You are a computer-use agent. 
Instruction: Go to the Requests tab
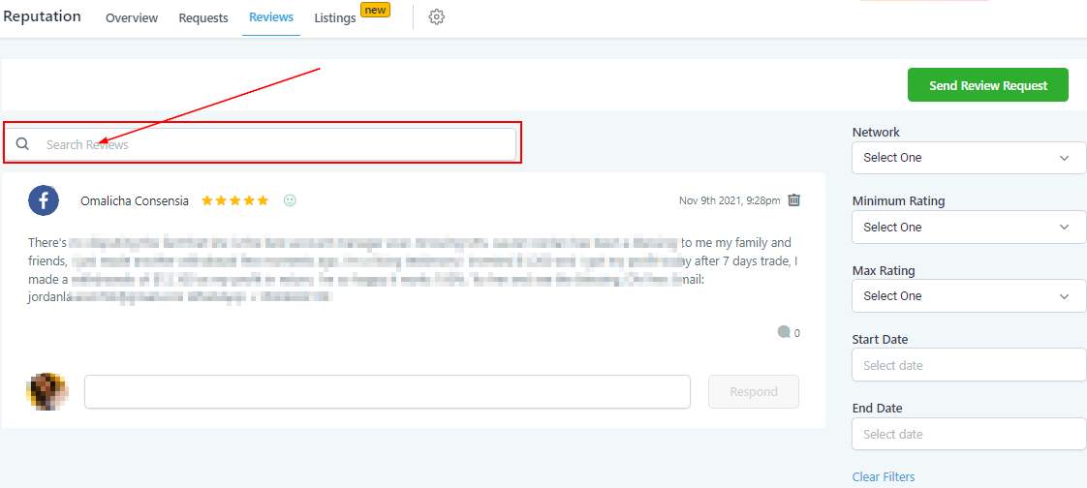(x=203, y=18)
